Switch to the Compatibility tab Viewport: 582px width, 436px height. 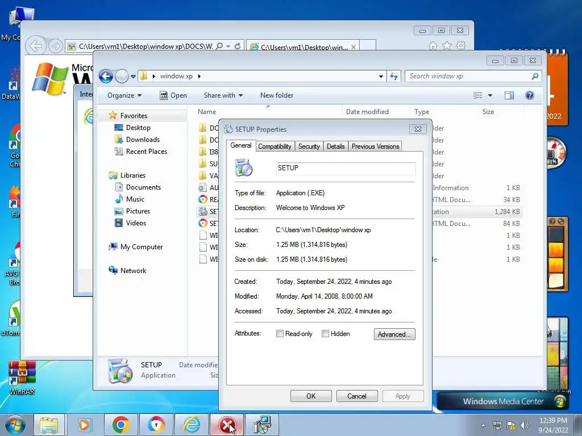click(275, 146)
